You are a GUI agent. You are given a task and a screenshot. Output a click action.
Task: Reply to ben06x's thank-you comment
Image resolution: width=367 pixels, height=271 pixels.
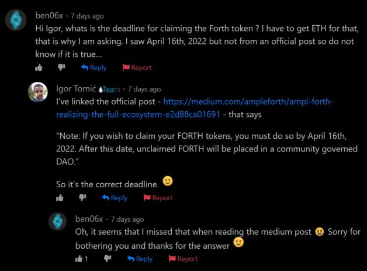tap(140, 259)
